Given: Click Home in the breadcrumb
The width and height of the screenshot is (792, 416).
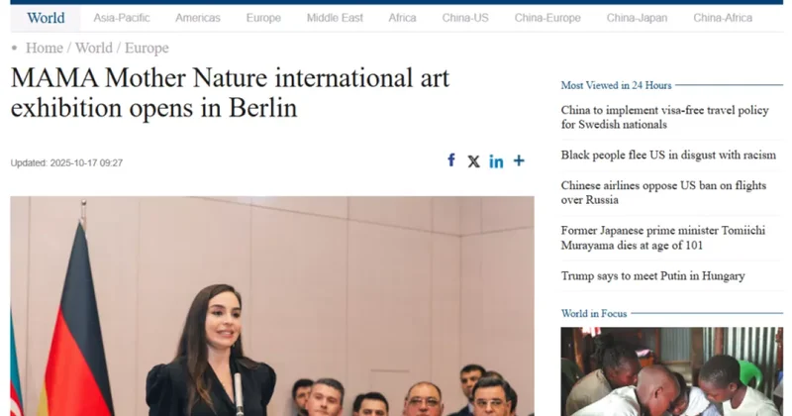Looking at the screenshot, I should tap(44, 48).
